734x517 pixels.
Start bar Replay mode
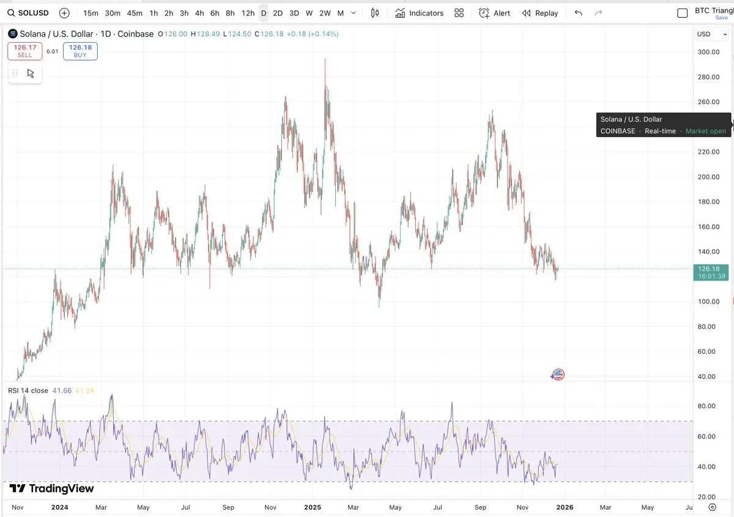540,13
